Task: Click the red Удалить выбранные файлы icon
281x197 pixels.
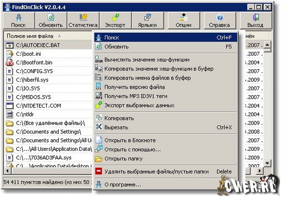Action: [98, 171]
